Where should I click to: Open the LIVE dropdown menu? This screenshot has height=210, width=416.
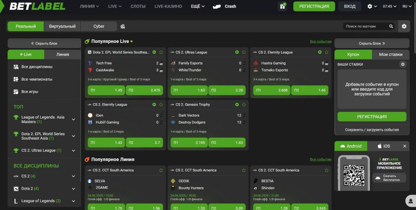[115, 6]
